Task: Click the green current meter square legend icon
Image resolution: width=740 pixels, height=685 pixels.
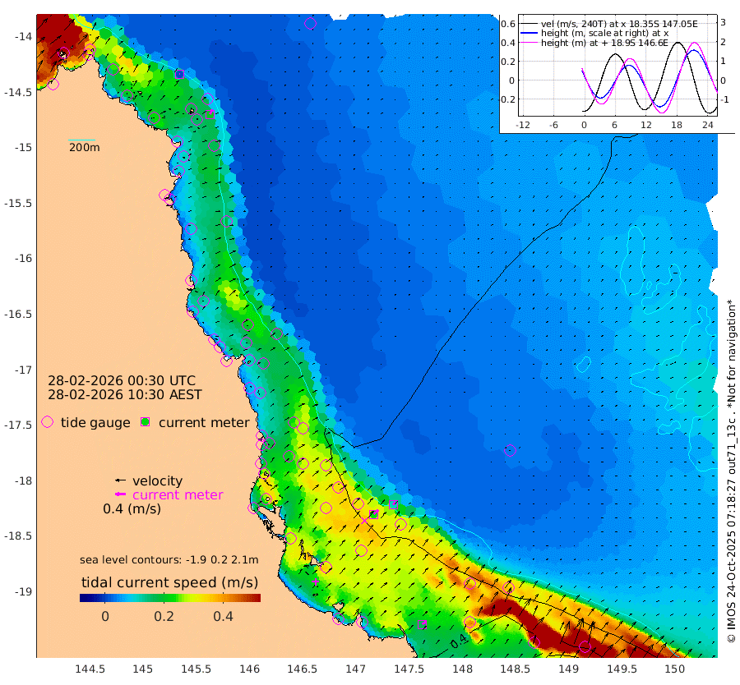Action: [146, 422]
